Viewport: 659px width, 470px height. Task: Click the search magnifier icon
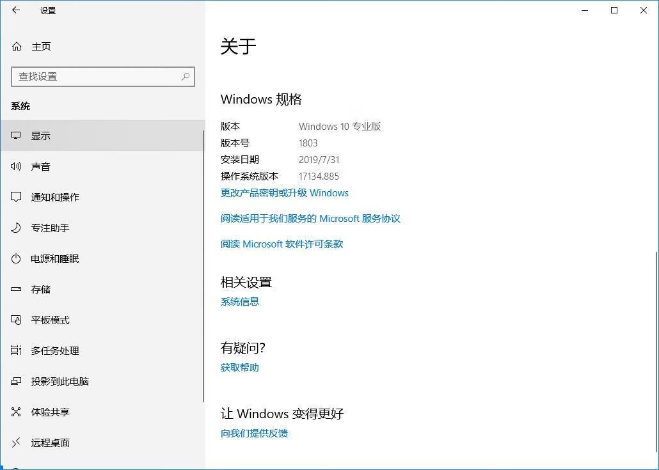(x=186, y=77)
